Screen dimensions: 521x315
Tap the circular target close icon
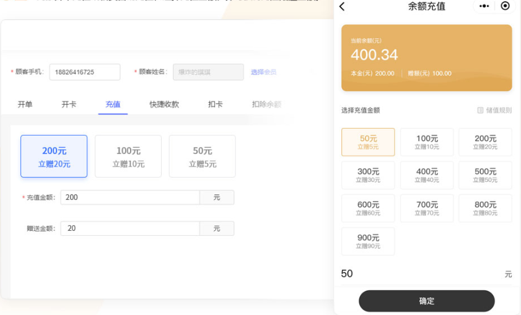pyautogui.click(x=505, y=6)
